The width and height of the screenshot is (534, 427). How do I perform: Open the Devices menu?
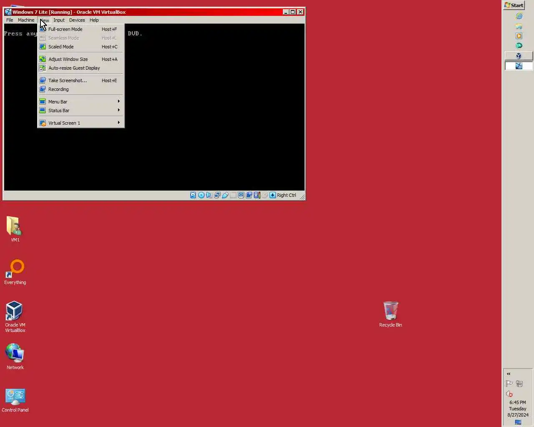tap(77, 20)
